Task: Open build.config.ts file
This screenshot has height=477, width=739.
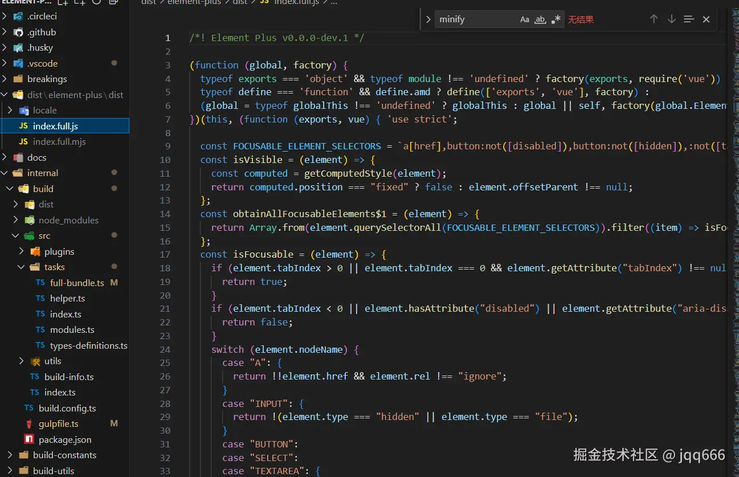Action: (67, 409)
